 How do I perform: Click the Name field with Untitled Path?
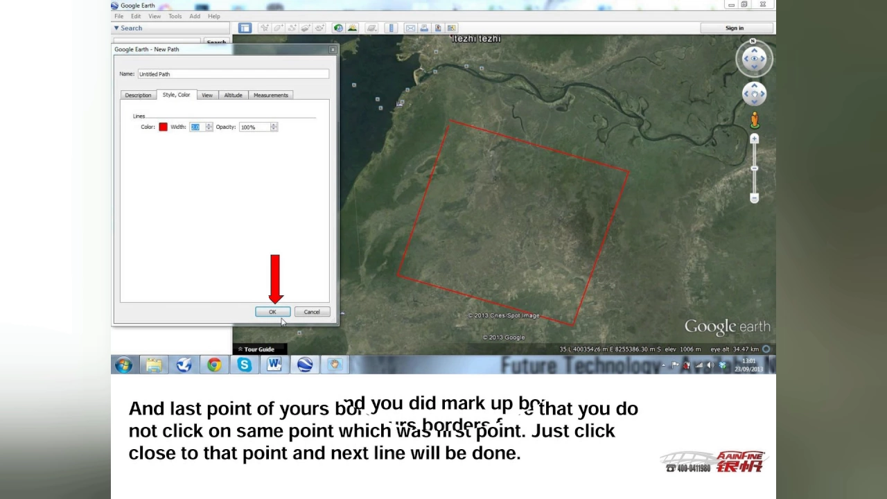(x=233, y=74)
